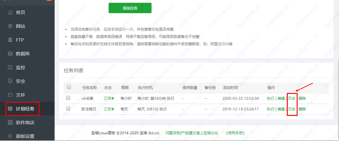Click the database icon beside 数据库
This screenshot has width=339, height=141.
point(10,54)
